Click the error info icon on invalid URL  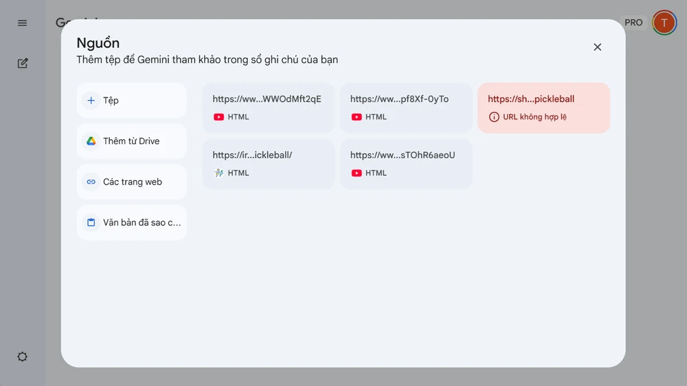coord(494,117)
